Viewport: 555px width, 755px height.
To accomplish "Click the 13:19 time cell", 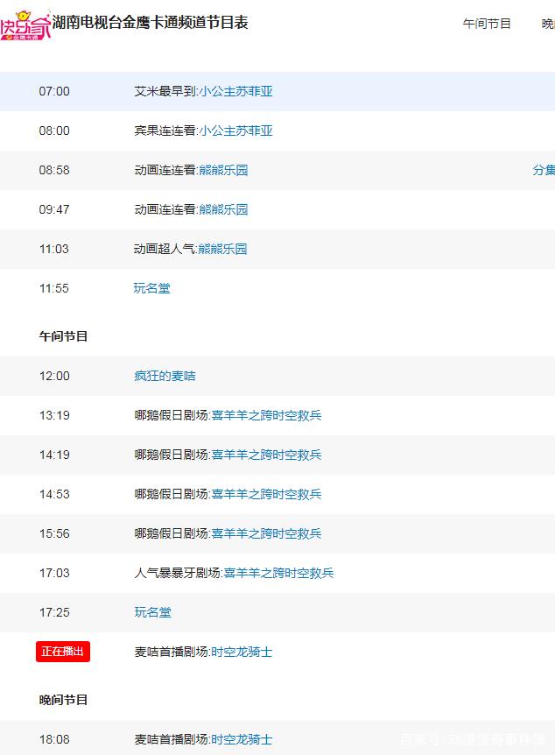I will (54, 415).
